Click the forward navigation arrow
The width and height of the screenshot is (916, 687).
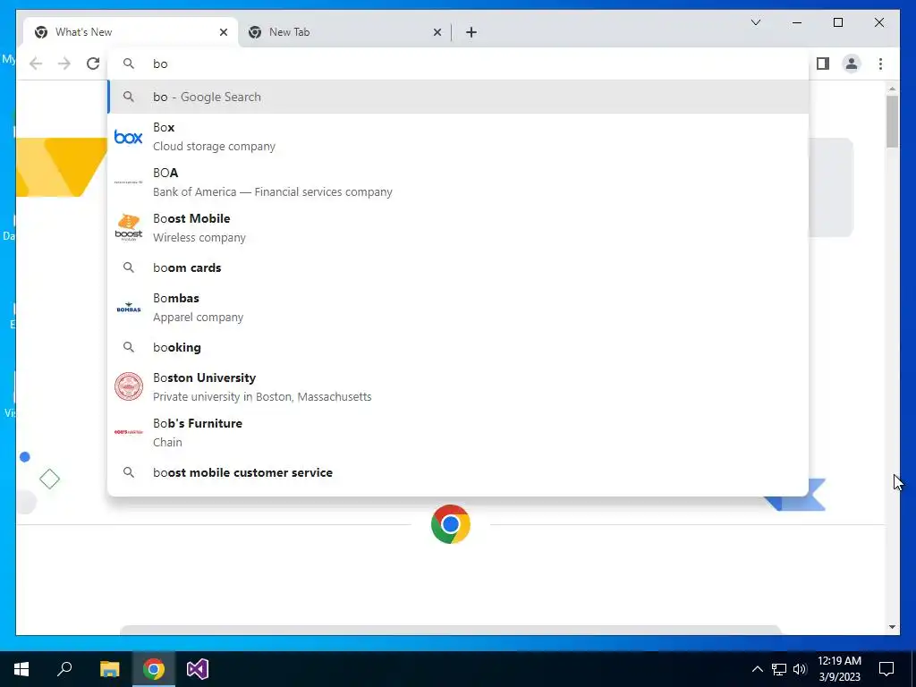pyautogui.click(x=64, y=64)
